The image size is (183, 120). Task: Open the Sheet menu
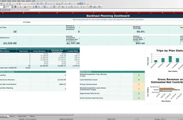pos(14,1)
